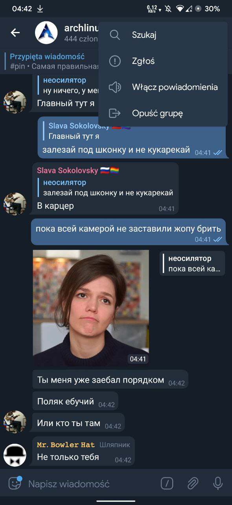Image resolution: width=232 pixels, height=505 pixels.
Task: Open the Mr. Bowler Hat avatar
Action: (x=15, y=455)
